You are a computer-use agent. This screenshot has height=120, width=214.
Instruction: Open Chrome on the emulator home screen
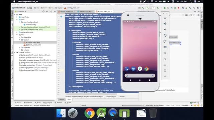point(146,69)
